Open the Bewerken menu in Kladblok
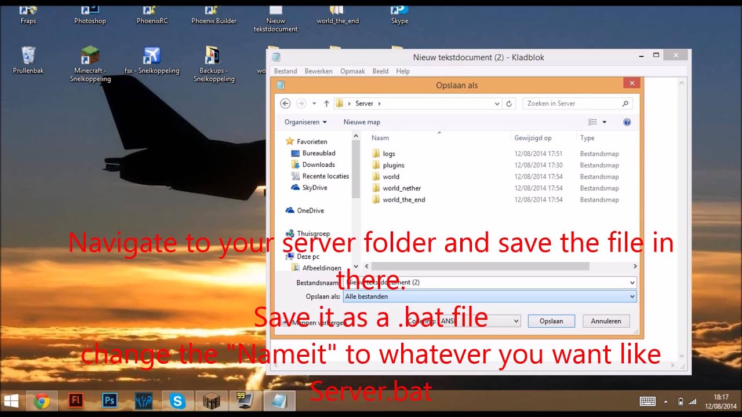This screenshot has height=417, width=742. coord(318,71)
